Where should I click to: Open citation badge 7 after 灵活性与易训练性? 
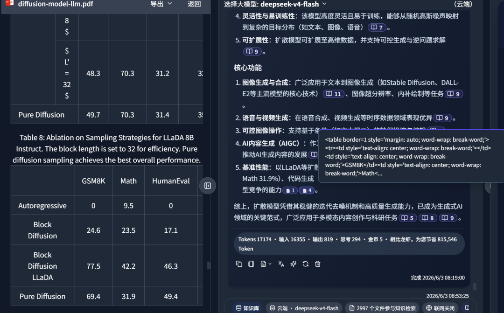pyautogui.click(x=377, y=28)
